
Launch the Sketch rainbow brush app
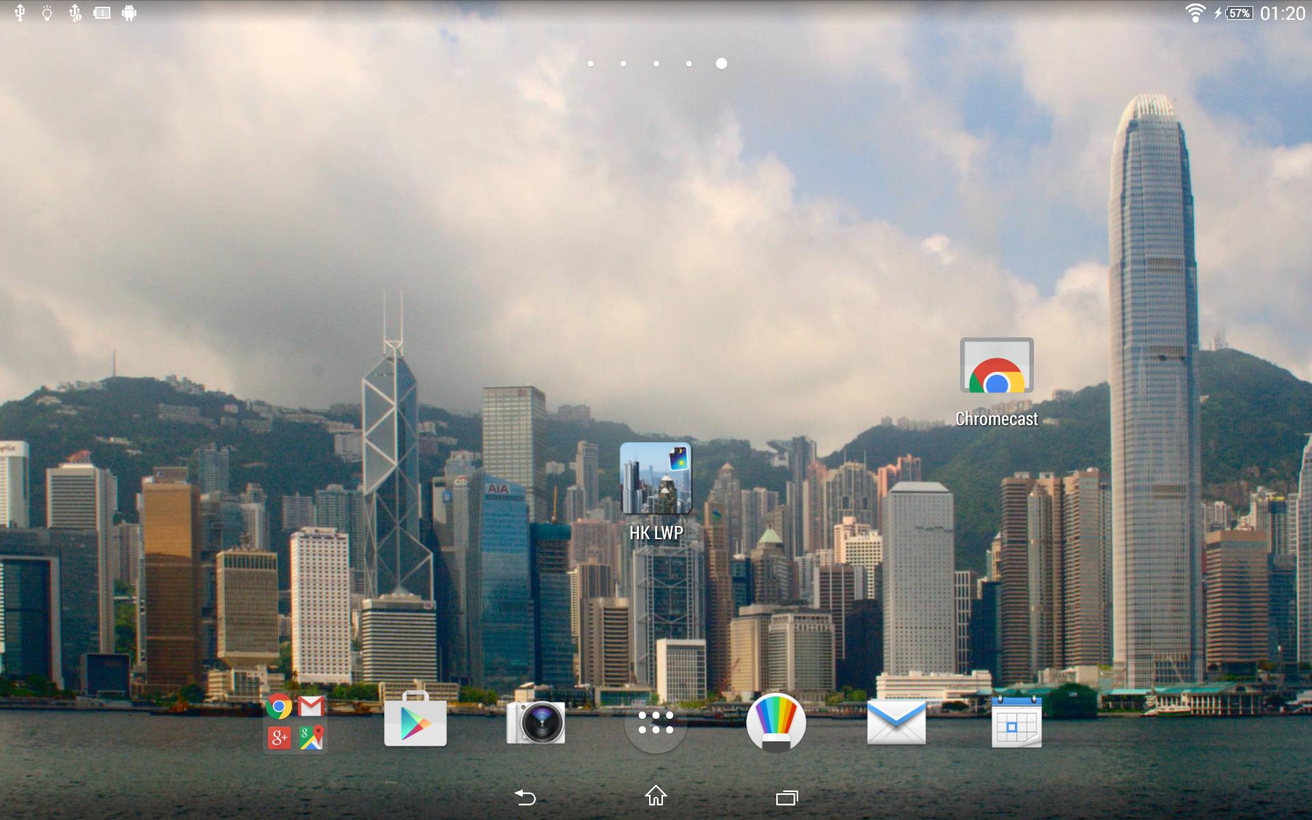point(776,722)
